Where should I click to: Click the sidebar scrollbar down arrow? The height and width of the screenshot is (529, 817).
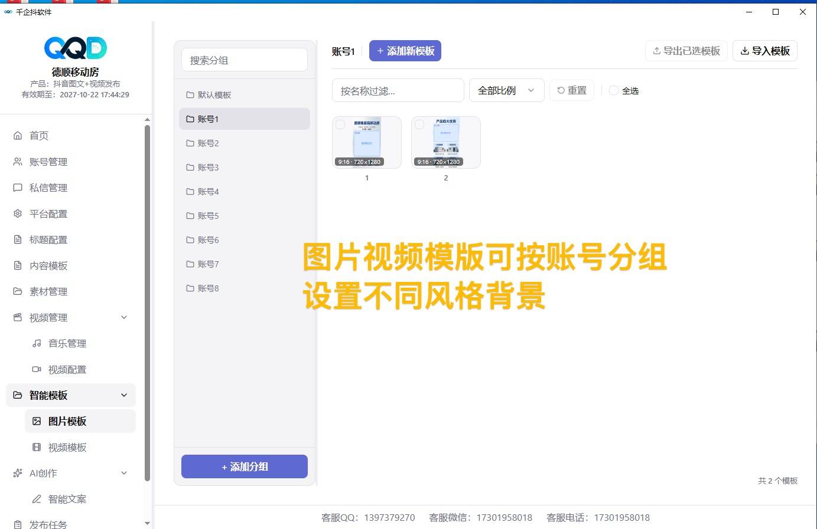(x=147, y=523)
